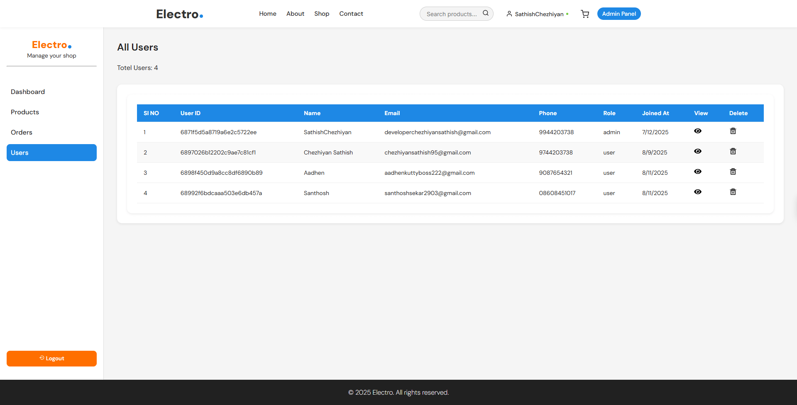Image resolution: width=797 pixels, height=405 pixels.
Task: Show details for user Santhosh
Action: (x=697, y=192)
